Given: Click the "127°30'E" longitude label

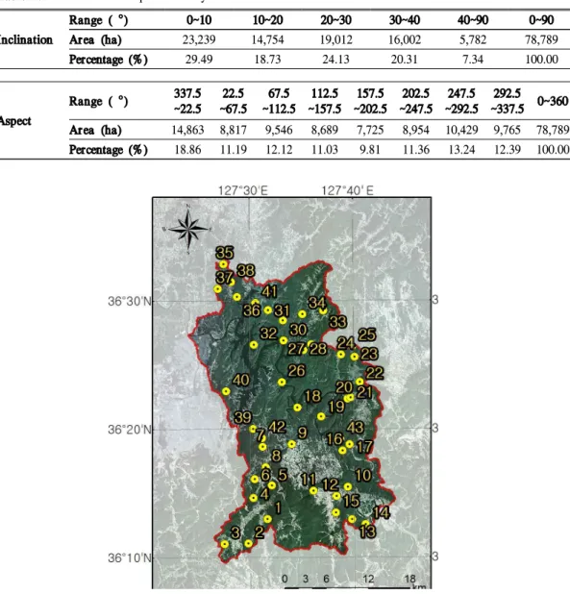Looking at the screenshot, I should click(243, 190).
